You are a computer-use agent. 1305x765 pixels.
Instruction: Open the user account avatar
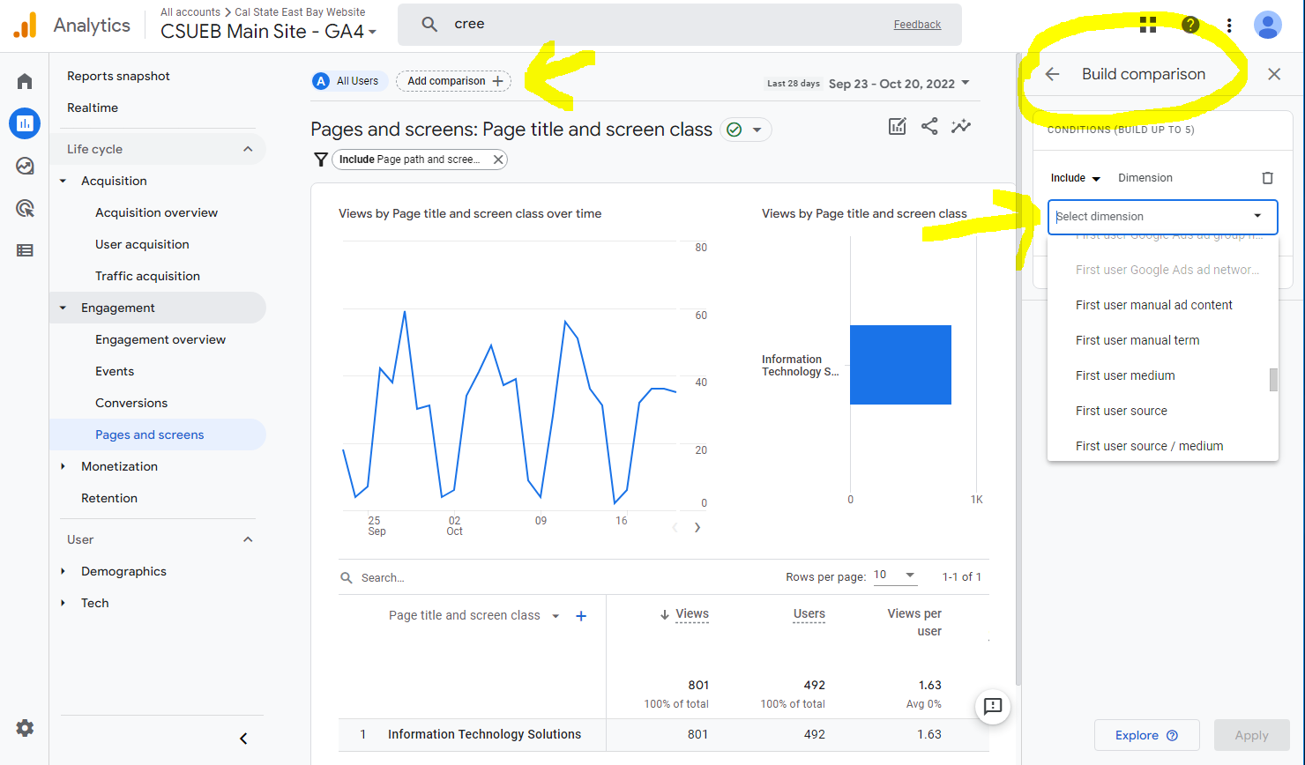1267,25
